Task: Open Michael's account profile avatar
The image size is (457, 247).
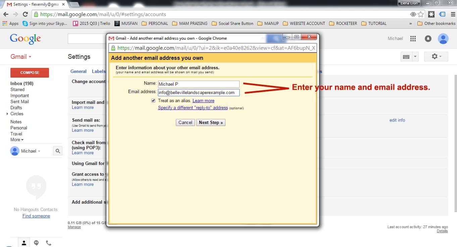Action: (x=443, y=39)
